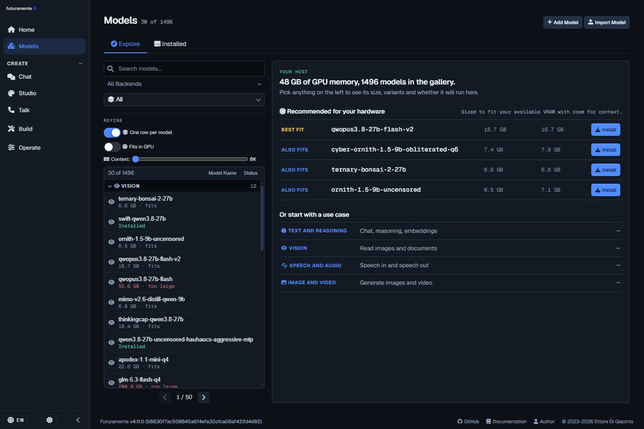Click the eye icon beside thinkingcap-qwen3.8-27b
The width and height of the screenshot is (644, 429).
click(x=111, y=323)
